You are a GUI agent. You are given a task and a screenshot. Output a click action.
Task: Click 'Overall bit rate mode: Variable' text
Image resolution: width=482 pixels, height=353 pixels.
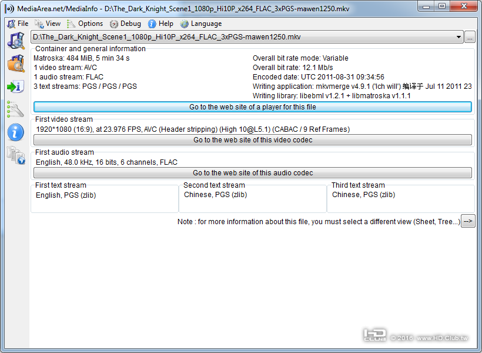[300, 58]
